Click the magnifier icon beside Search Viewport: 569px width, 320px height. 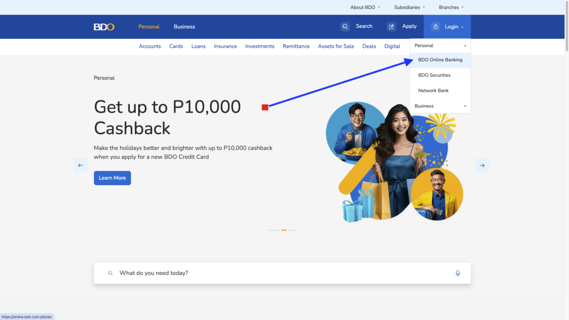coord(345,27)
